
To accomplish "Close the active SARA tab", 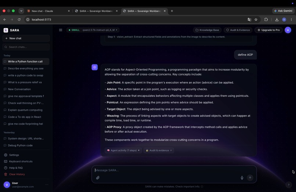I will point(165,11).
